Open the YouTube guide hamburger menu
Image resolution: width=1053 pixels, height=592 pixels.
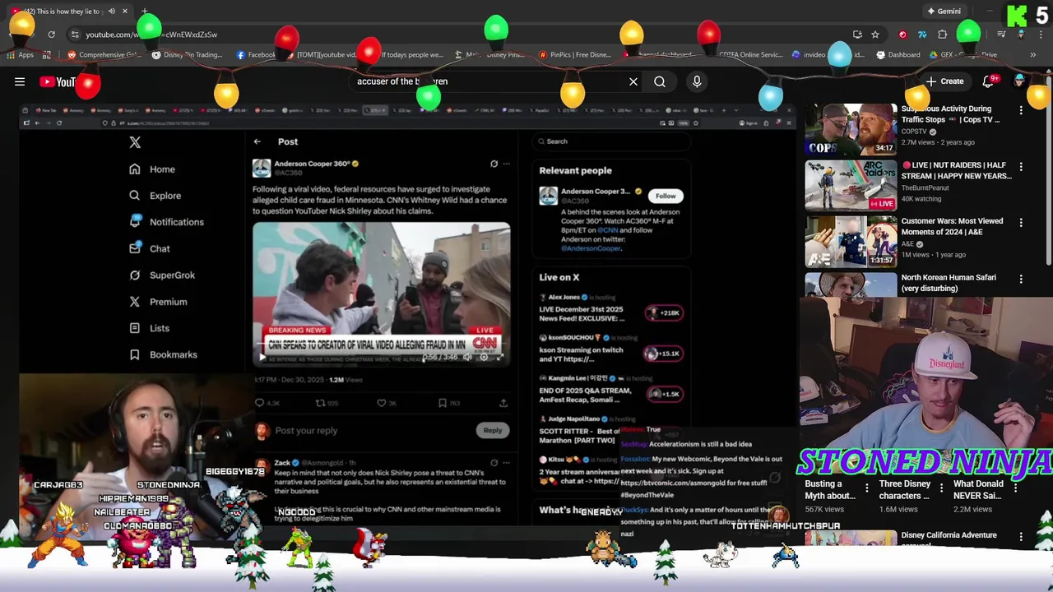[20, 81]
